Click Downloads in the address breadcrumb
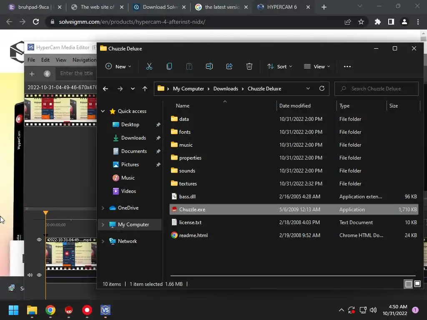This screenshot has height=320, width=427. coord(226,89)
